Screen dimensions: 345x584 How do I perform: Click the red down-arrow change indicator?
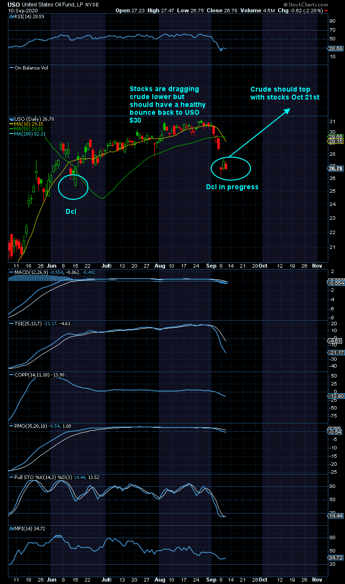point(327,10)
